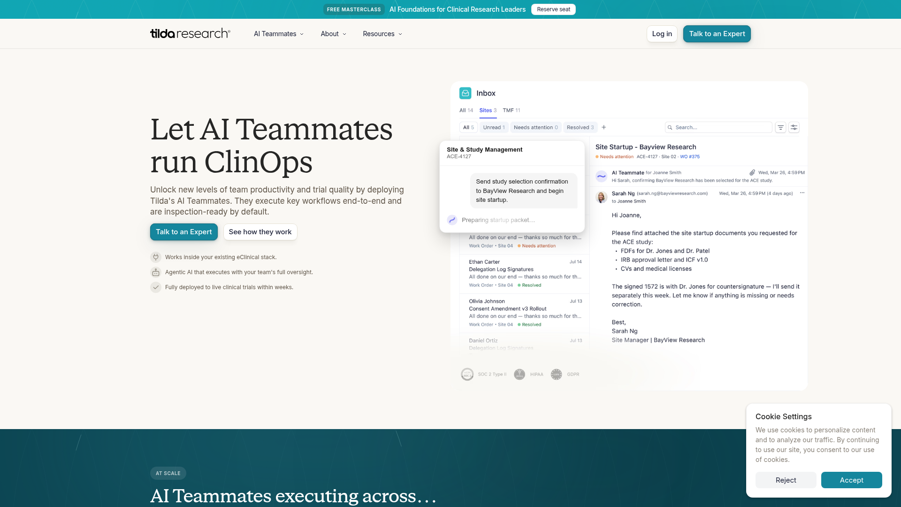Open Ethan Carter's Delegation Log Signatures message
Screen dimensions: 901x507
point(525,274)
